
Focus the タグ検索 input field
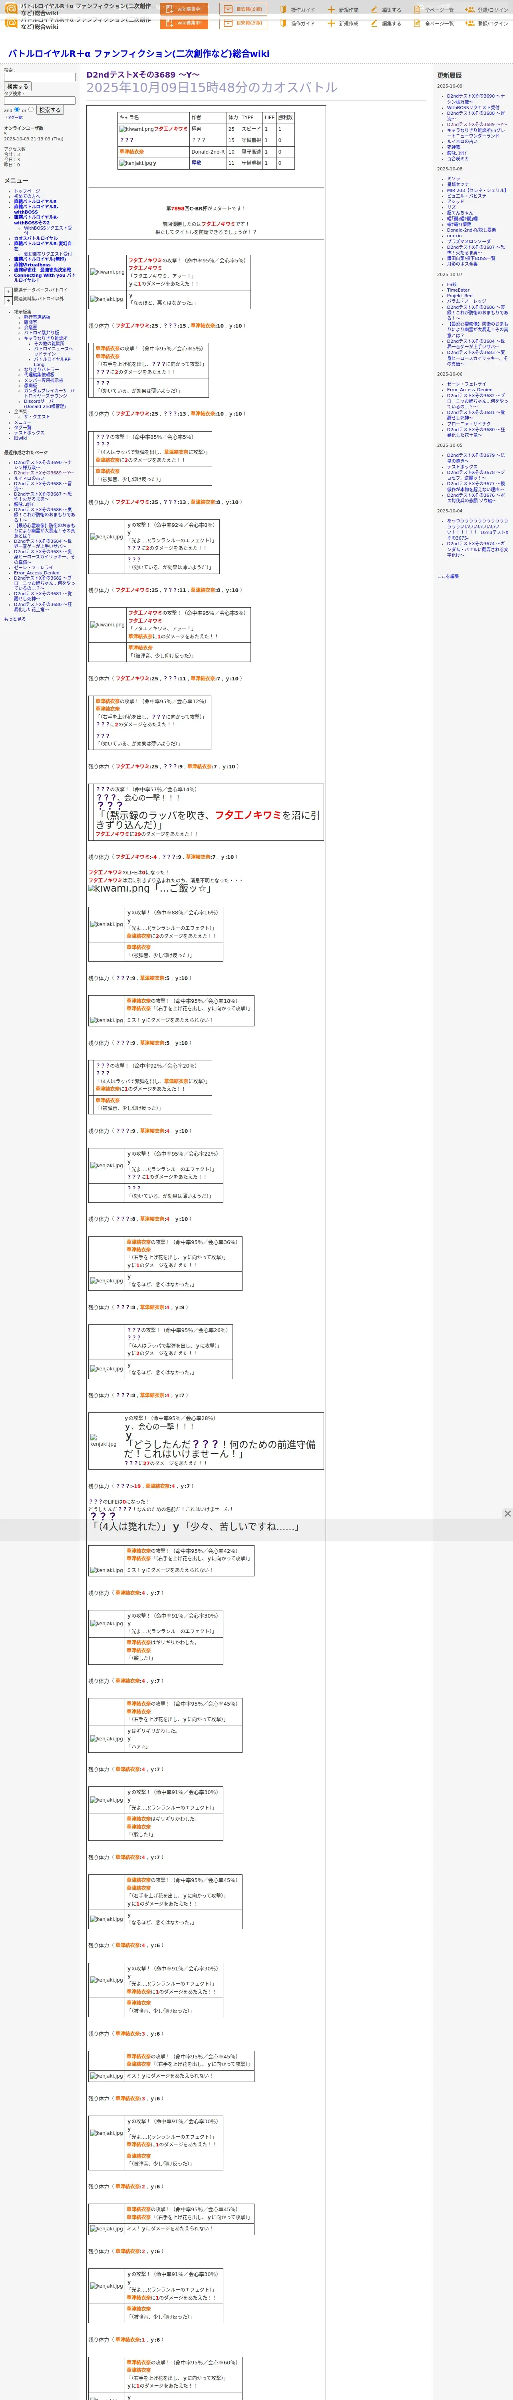pyautogui.click(x=39, y=101)
